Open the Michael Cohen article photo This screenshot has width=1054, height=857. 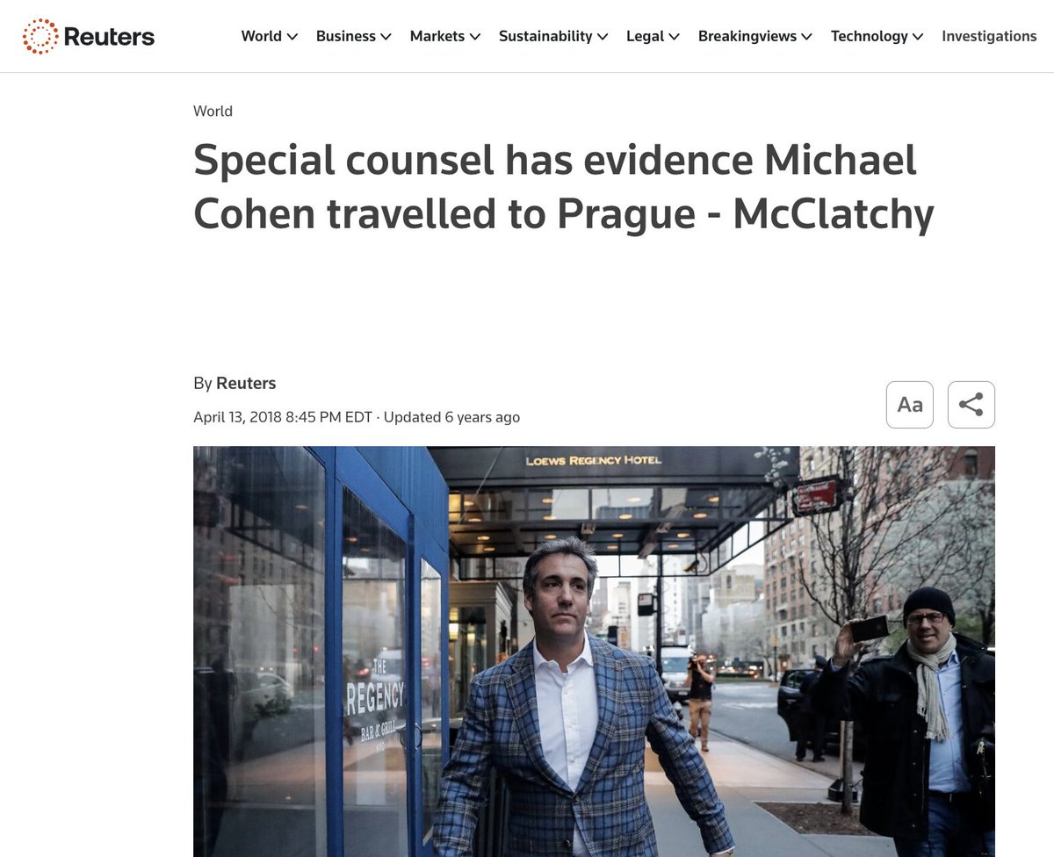tap(594, 652)
